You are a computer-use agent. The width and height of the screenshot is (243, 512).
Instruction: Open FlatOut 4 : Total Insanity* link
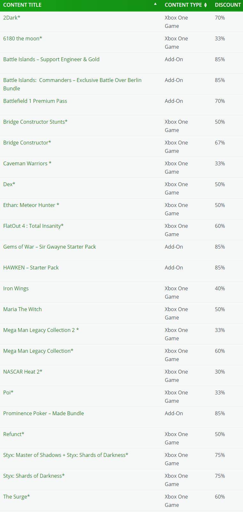[x=34, y=226]
